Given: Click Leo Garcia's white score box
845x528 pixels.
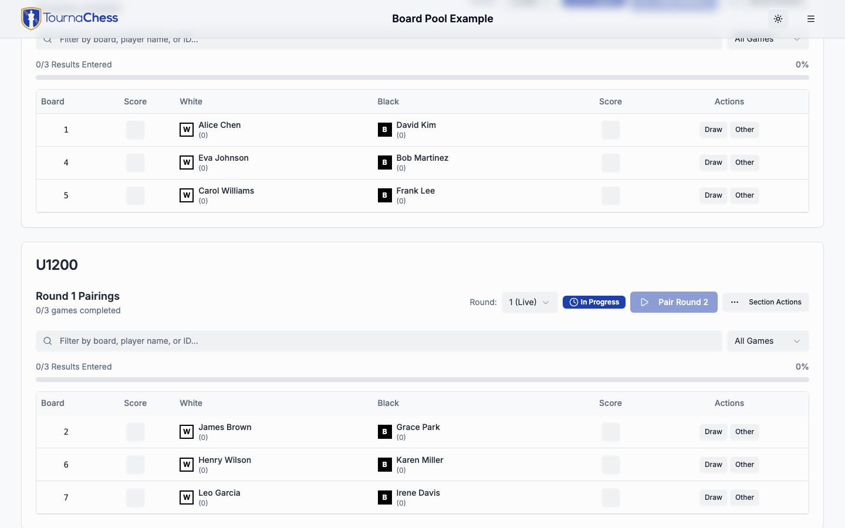Looking at the screenshot, I should (x=136, y=497).
